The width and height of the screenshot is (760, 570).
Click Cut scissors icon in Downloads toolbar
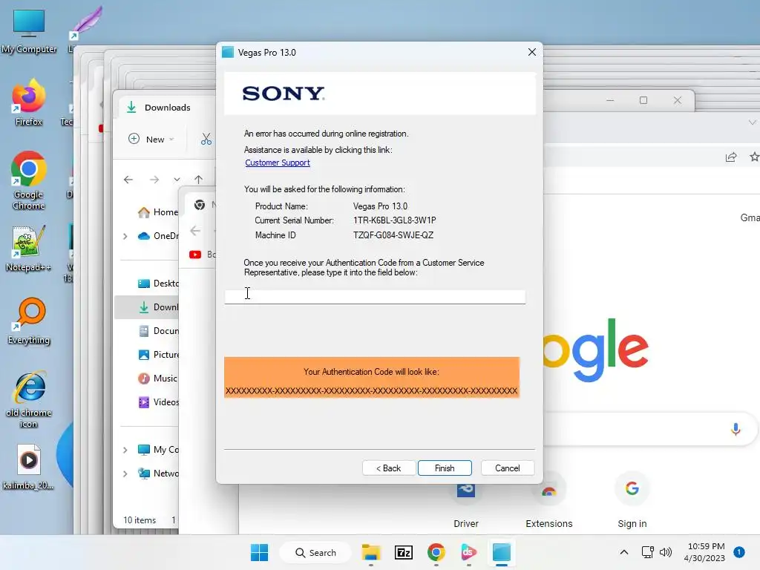tap(206, 140)
